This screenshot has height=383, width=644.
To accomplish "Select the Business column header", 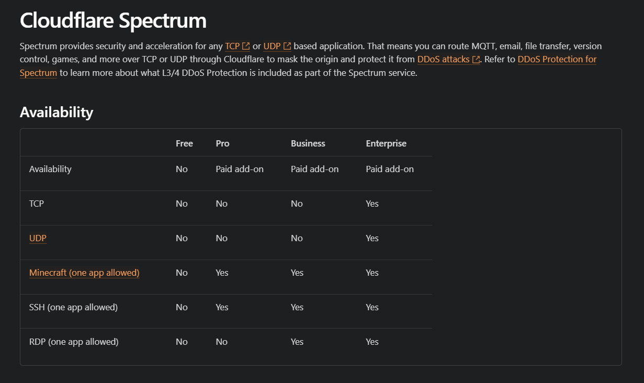I will (x=308, y=143).
